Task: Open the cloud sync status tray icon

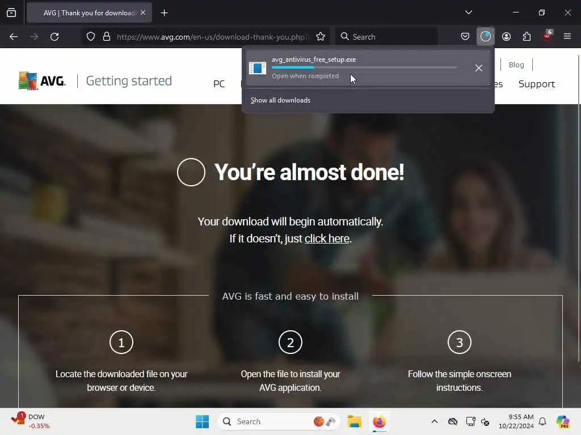Action: 452,421
